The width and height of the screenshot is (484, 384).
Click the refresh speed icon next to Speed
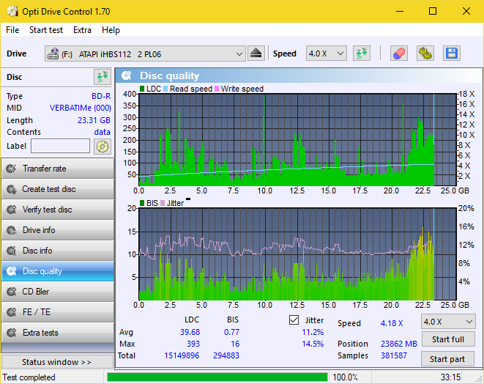pos(362,53)
